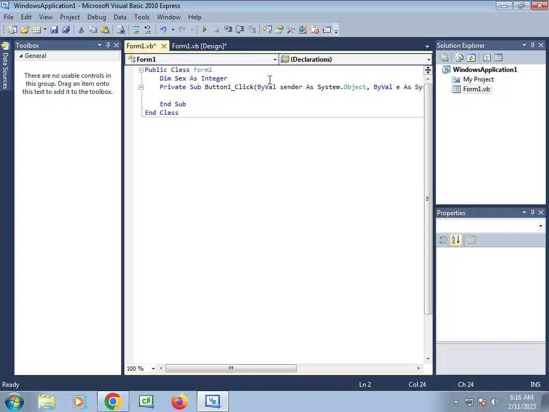
Task: Select Form1.vb in Solution Explorer
Action: point(476,89)
